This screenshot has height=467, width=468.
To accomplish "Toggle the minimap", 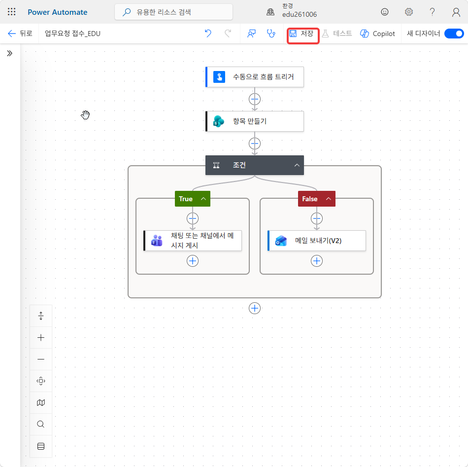I will [x=41, y=403].
